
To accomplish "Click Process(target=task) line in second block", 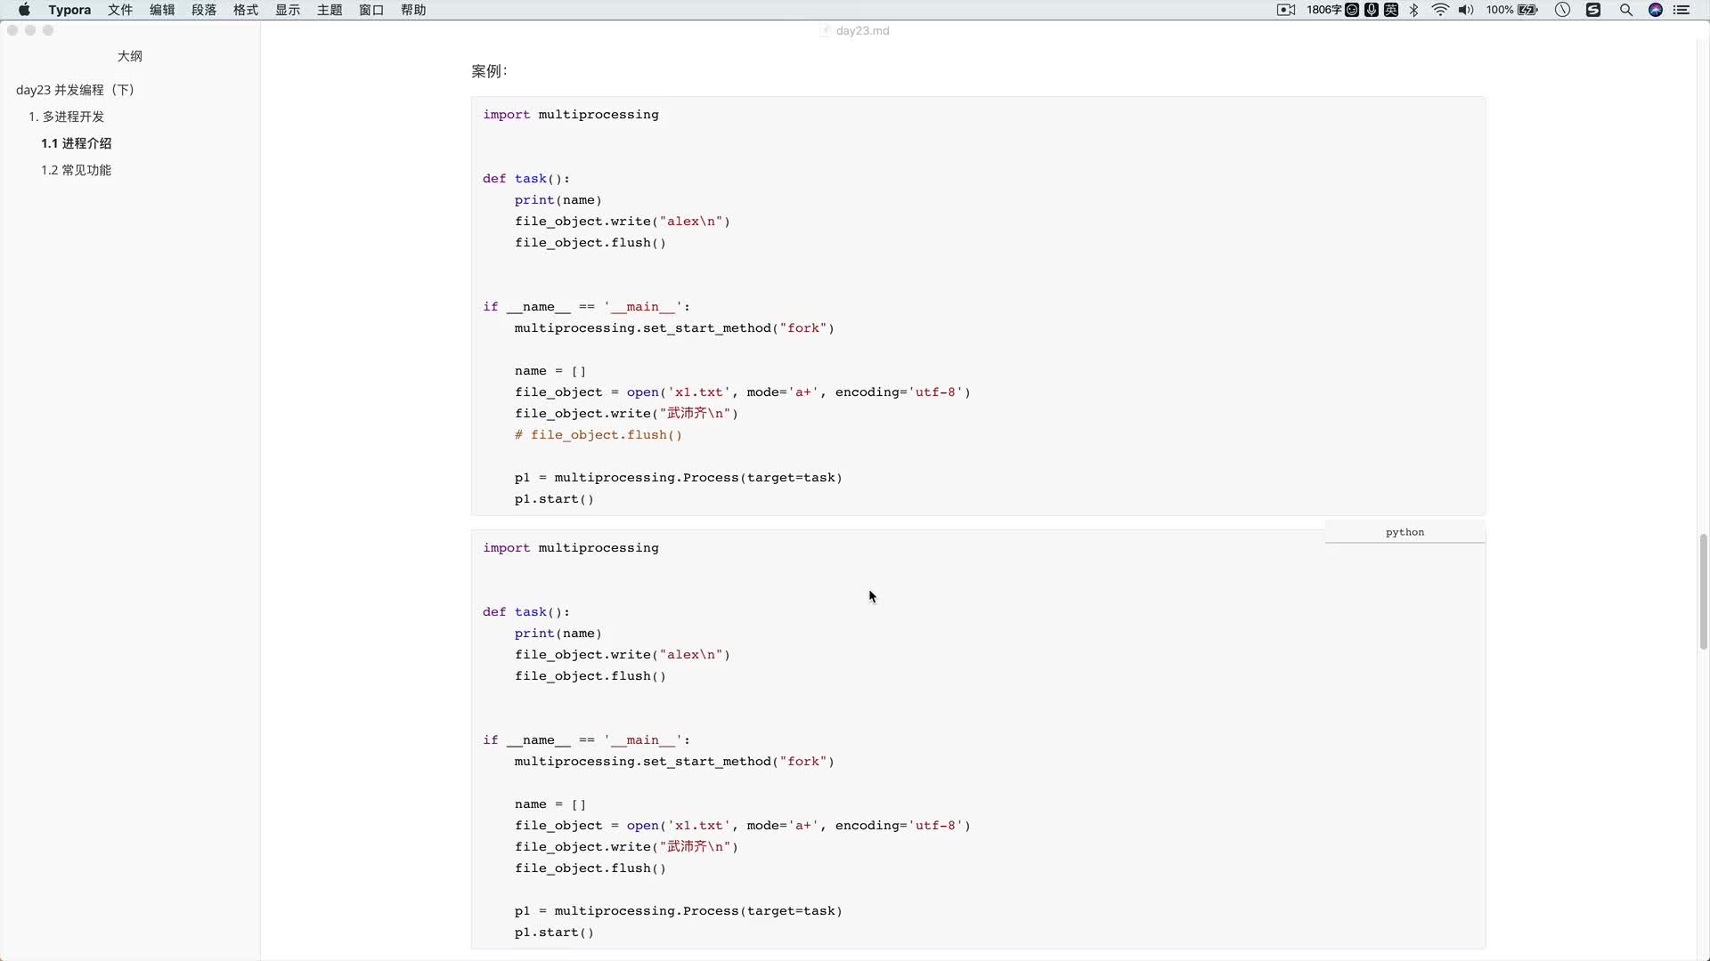I will [x=678, y=911].
